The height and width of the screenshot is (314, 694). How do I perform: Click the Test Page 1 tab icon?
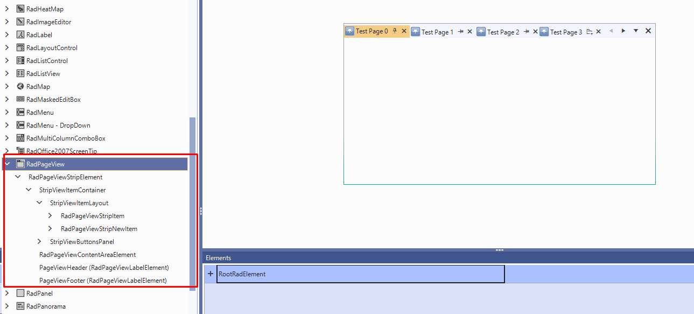pyautogui.click(x=415, y=31)
